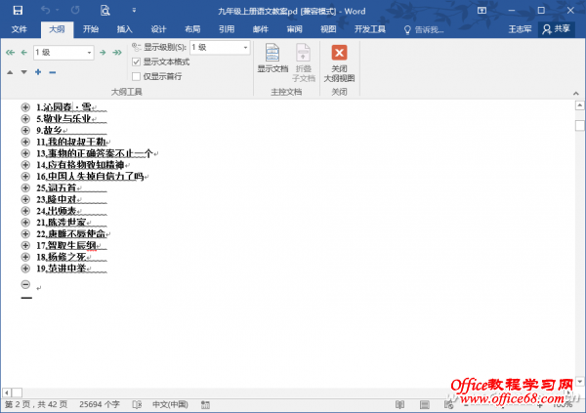The width and height of the screenshot is (586, 413).
Task: Expand heading 17.智取生辰纲
Action: pos(25,246)
